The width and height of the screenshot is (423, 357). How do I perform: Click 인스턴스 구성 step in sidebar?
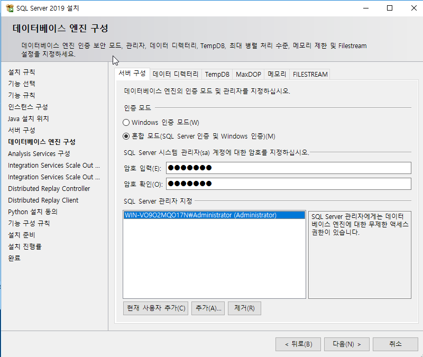pyautogui.click(x=28, y=107)
